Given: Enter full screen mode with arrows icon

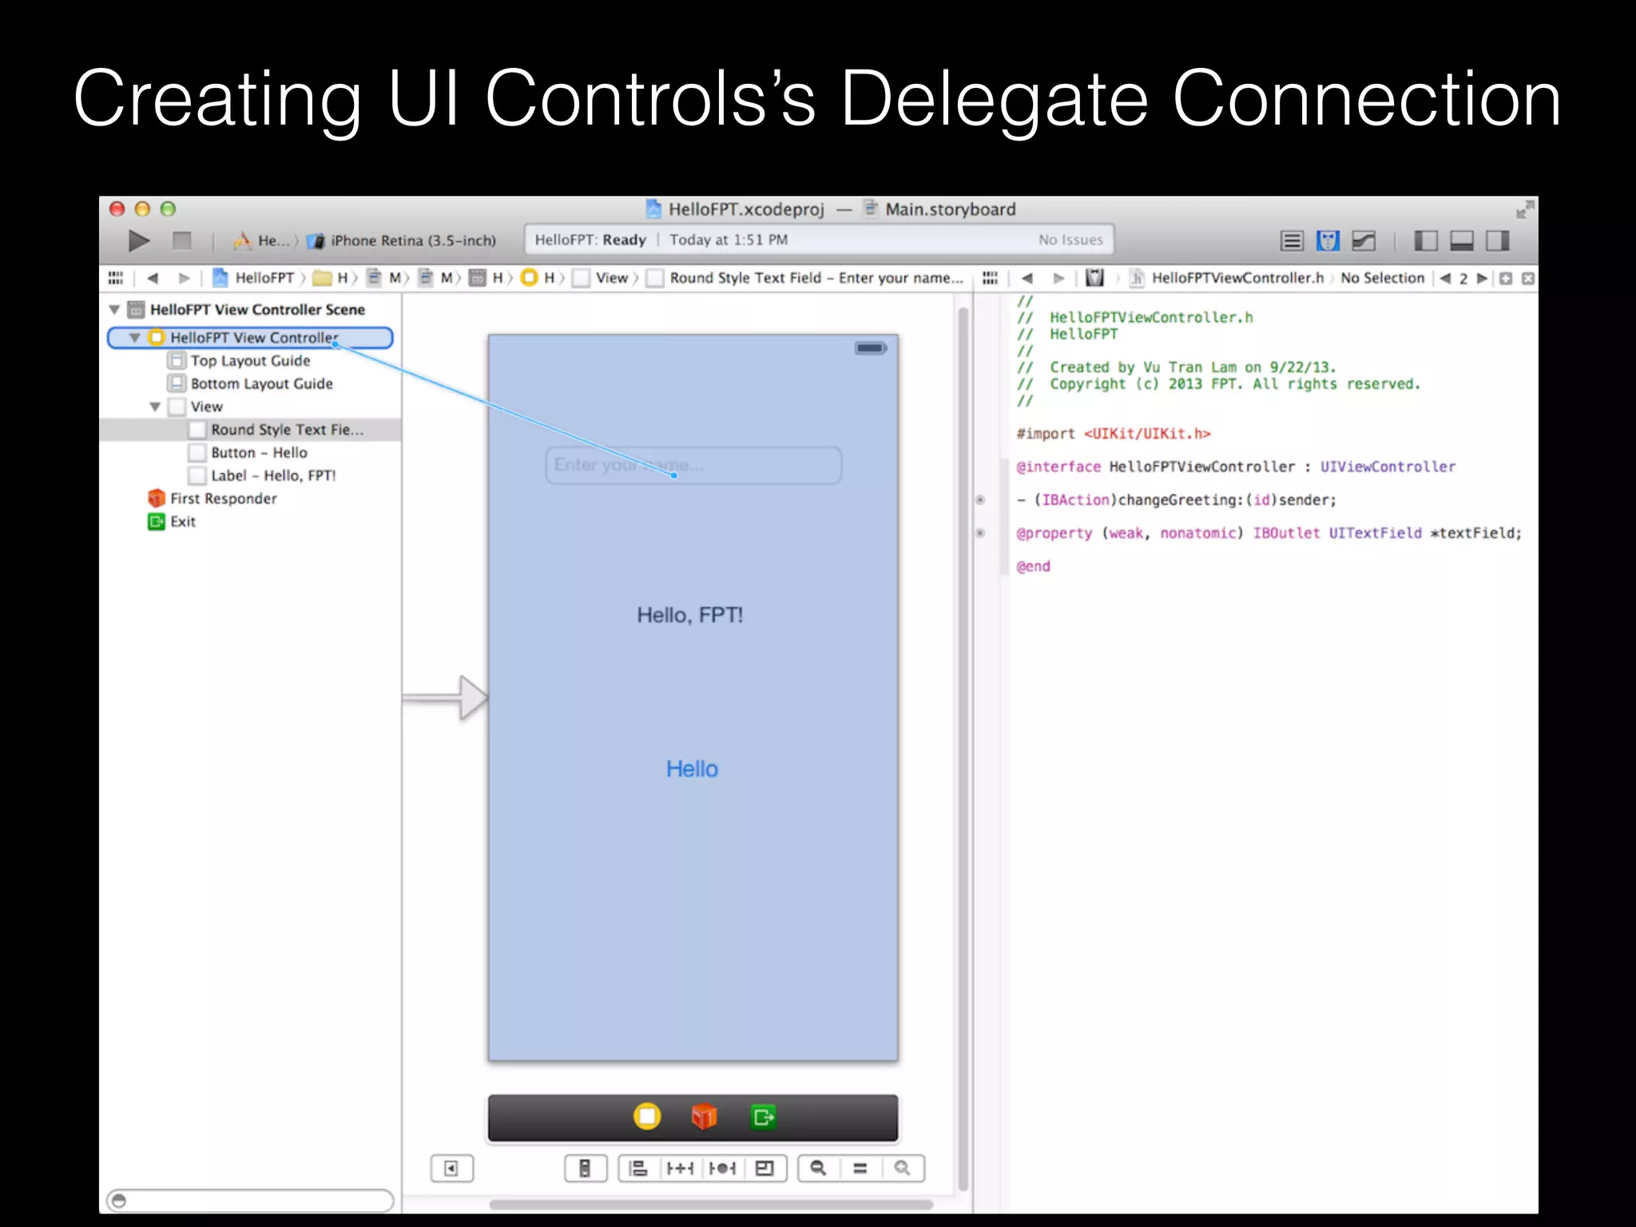Looking at the screenshot, I should tap(1525, 209).
